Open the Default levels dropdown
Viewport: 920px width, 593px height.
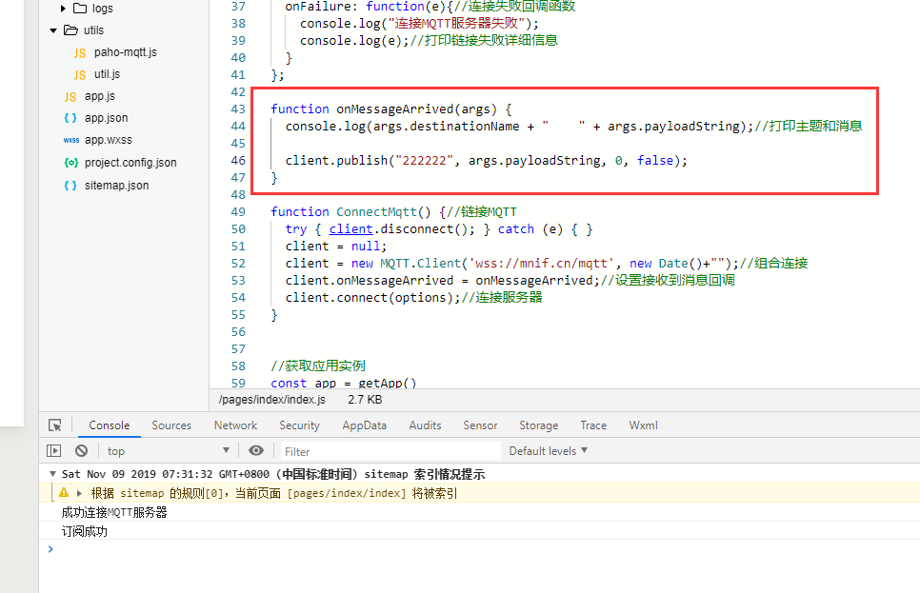click(x=548, y=450)
